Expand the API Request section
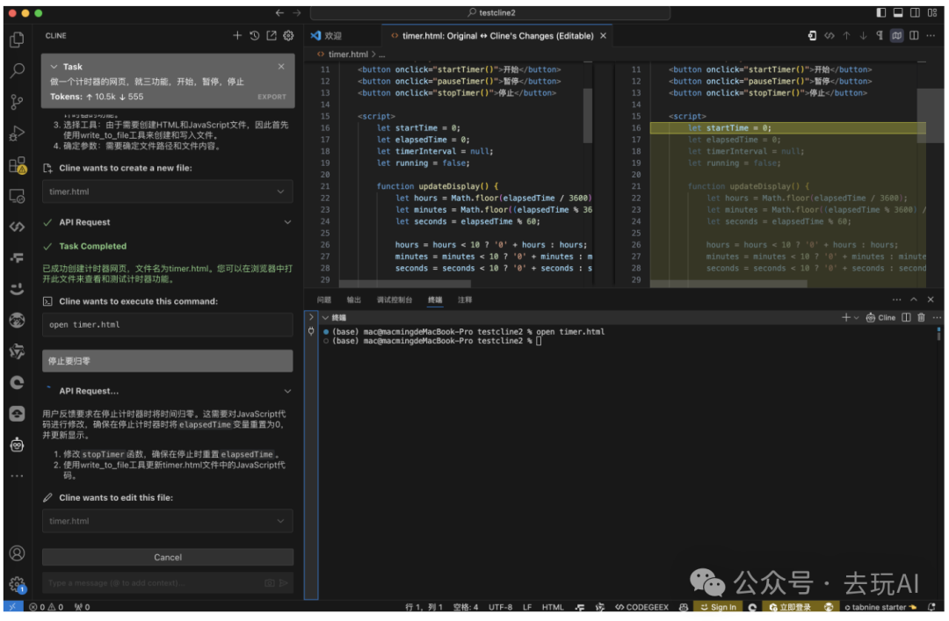This screenshot has width=949, height=621. coord(287,222)
